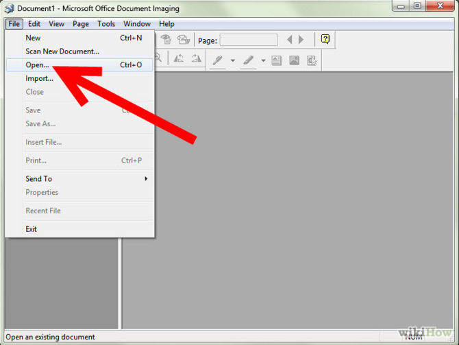Click Properties in the File menu
459x345 pixels.
(79, 192)
